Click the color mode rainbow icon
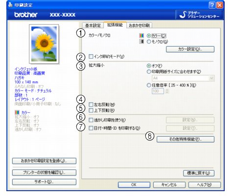This screenshot has height=196, width=231. coord(141,36)
